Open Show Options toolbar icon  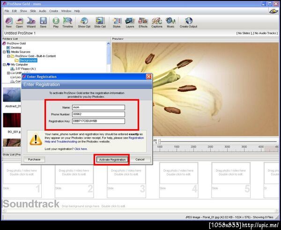click(84, 22)
